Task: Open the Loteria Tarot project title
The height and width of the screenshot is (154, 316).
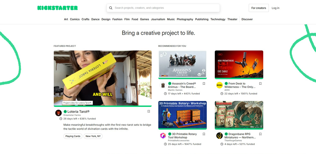Action: 78,112
